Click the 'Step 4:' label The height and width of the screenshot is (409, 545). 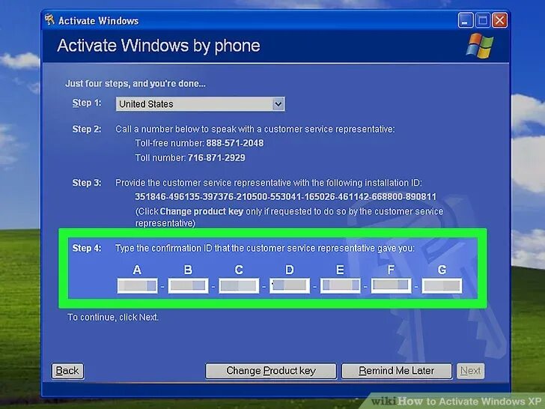pyautogui.click(x=87, y=248)
